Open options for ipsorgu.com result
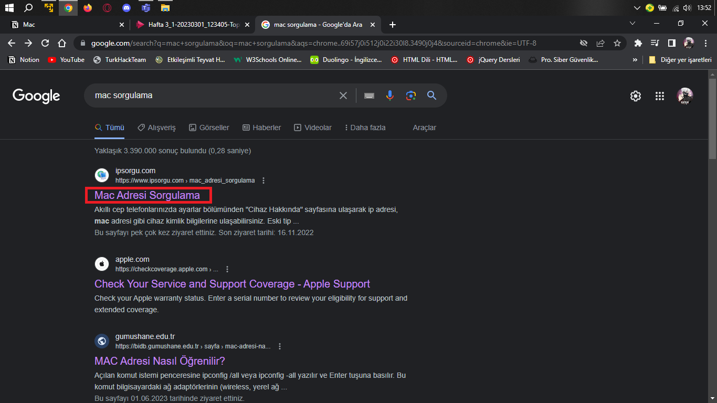Image resolution: width=717 pixels, height=403 pixels. point(263,181)
